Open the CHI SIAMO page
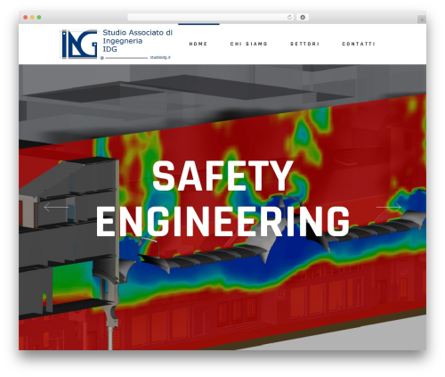 249,44
